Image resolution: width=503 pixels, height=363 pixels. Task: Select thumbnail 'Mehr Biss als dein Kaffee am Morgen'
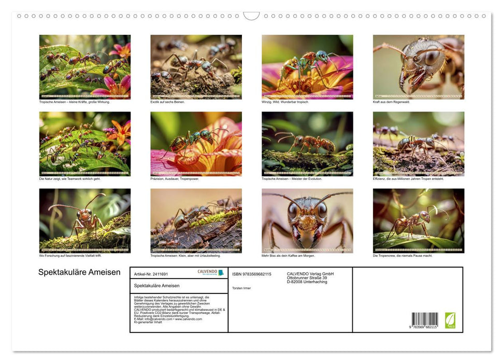[307, 221]
